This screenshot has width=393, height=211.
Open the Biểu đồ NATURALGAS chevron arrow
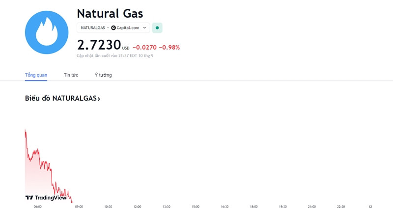tap(99, 99)
